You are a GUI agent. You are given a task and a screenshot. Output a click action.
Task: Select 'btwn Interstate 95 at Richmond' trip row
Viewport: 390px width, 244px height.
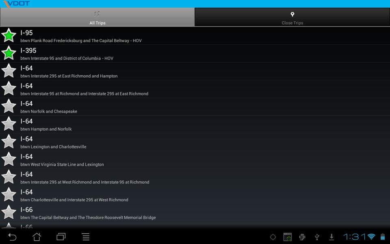click(195, 89)
